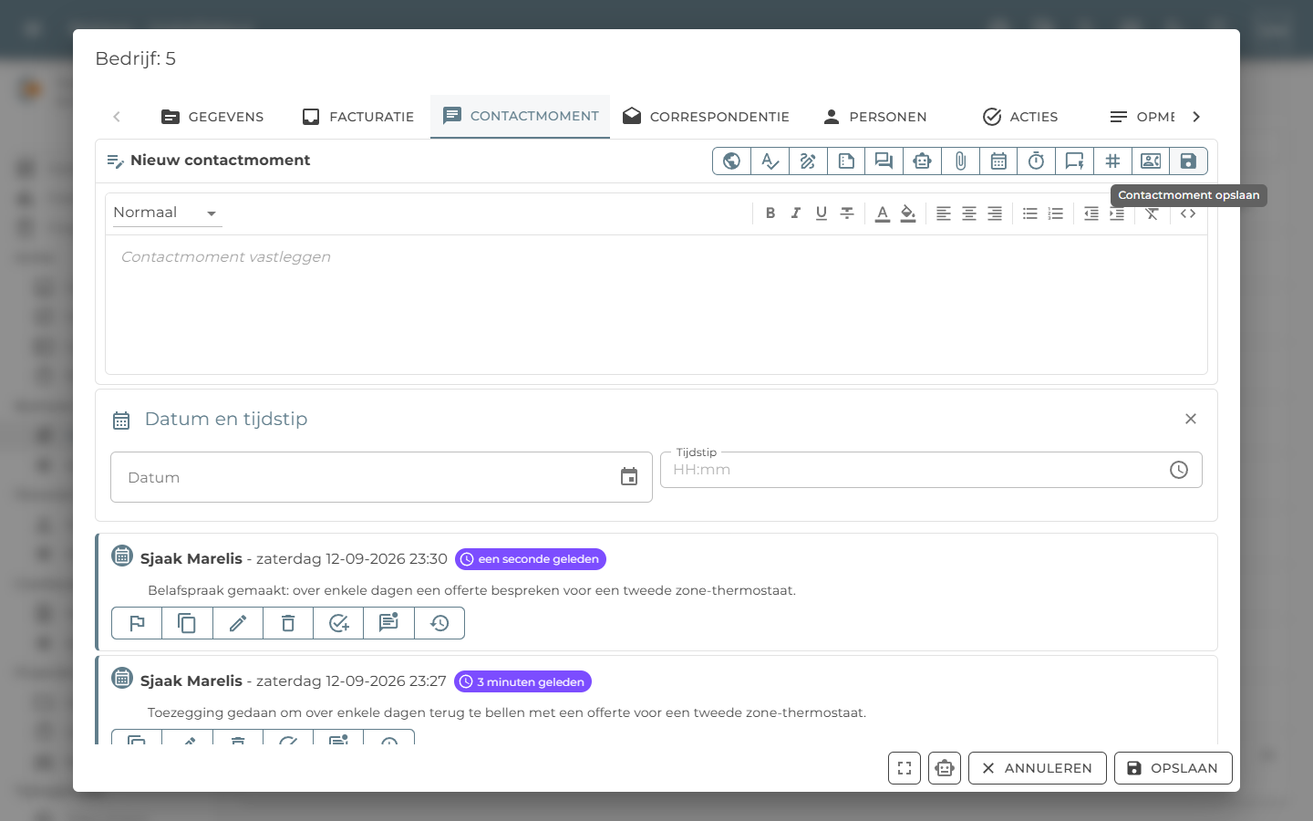Toggle strikethrough formatting in the editor

click(847, 213)
